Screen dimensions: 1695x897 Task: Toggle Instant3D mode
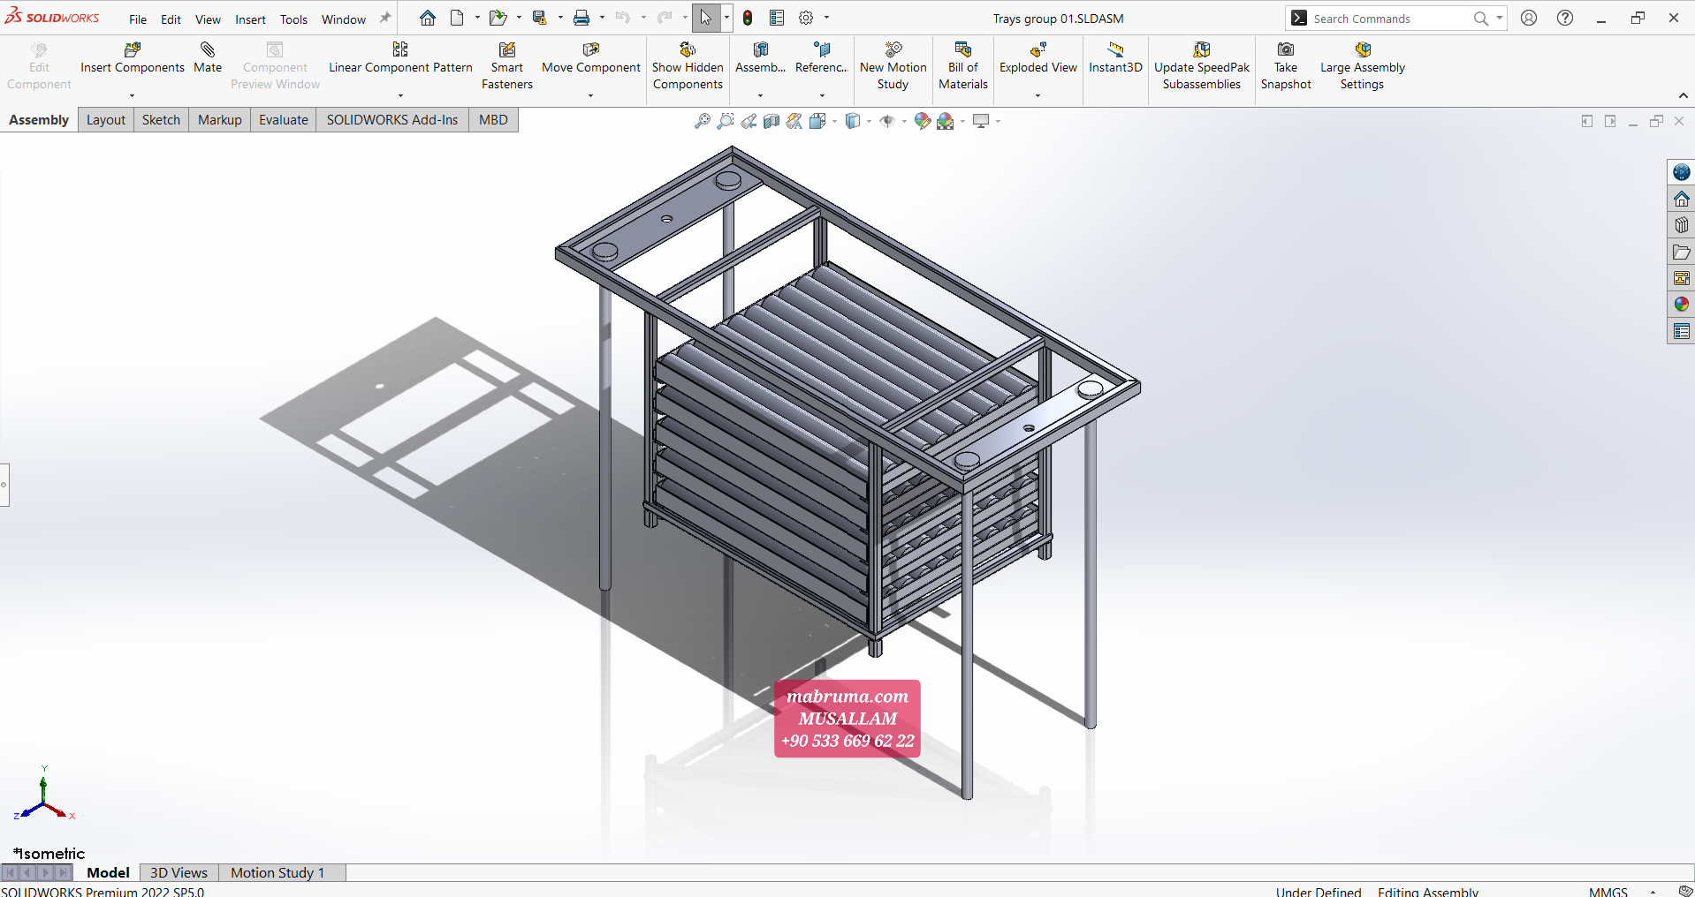pyautogui.click(x=1115, y=58)
